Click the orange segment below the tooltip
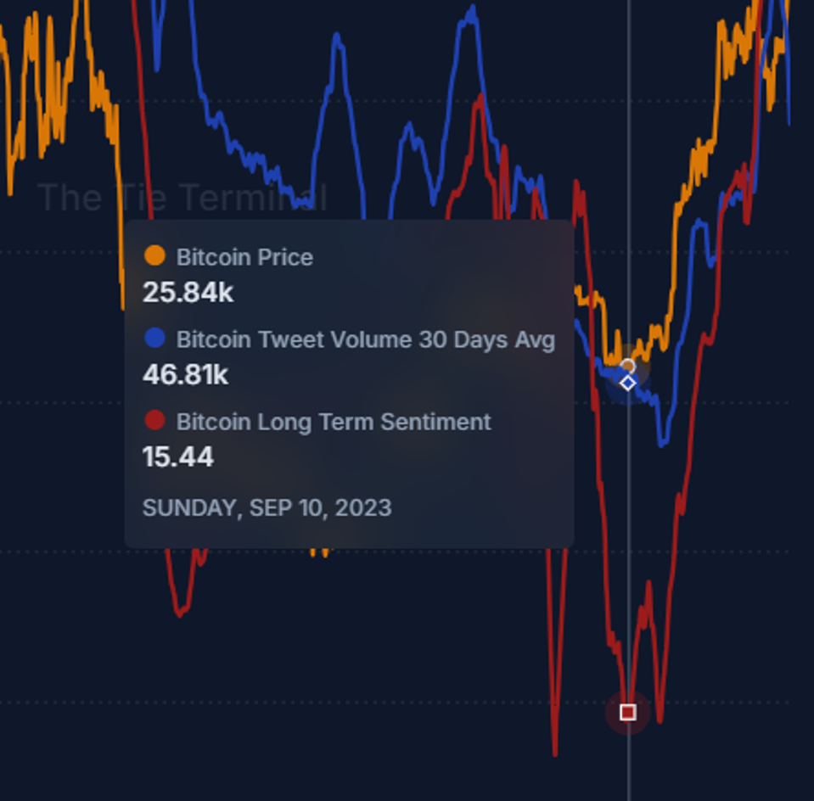The width and height of the screenshot is (814, 801). [x=319, y=552]
